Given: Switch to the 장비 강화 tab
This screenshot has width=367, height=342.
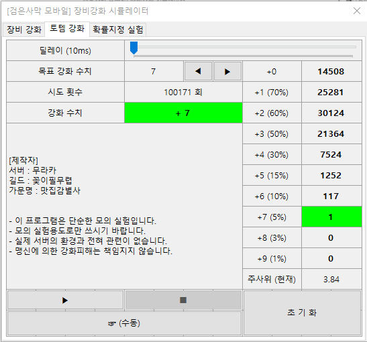Looking at the screenshot, I should coord(23,30).
